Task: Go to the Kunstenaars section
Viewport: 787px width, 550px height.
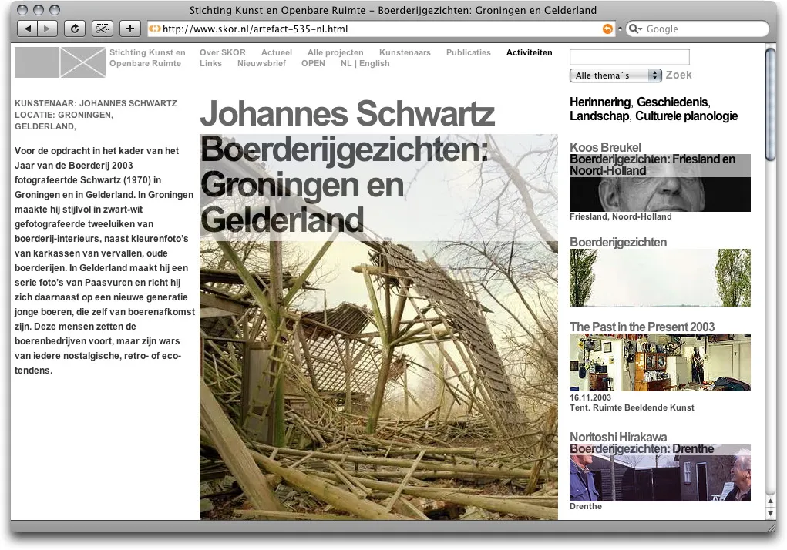Action: click(x=405, y=53)
